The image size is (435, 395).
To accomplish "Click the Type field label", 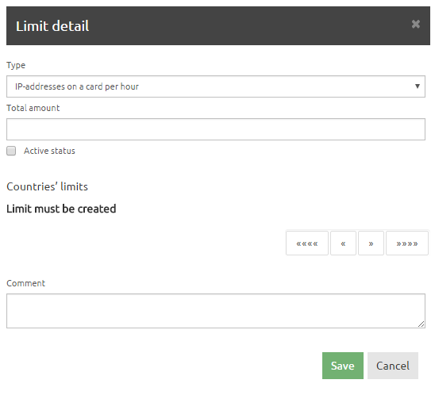I will click(16, 65).
